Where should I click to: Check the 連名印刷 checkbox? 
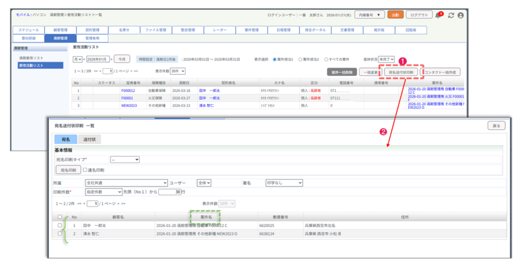(86, 170)
